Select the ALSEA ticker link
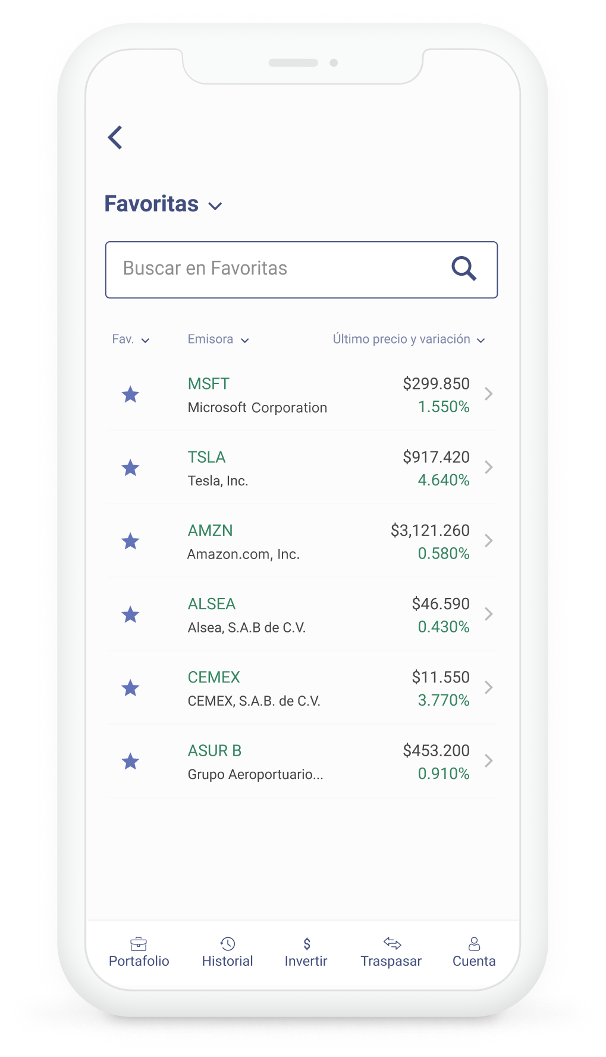The width and height of the screenshot is (606, 1057). coord(212,604)
